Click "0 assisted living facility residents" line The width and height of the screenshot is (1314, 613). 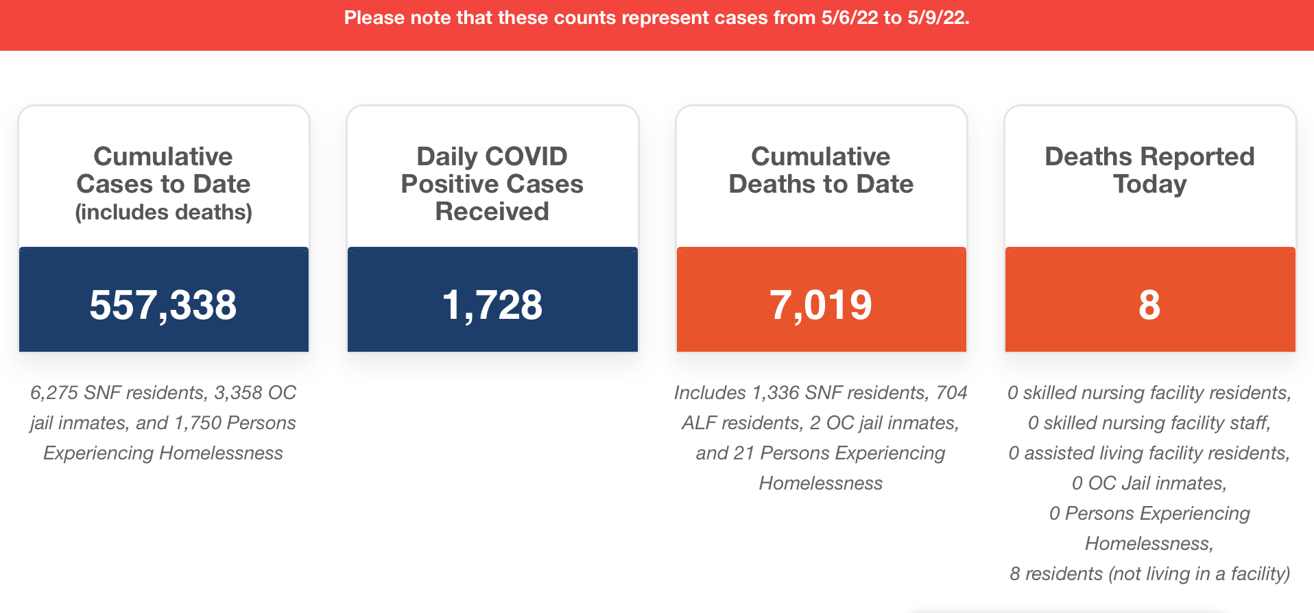(x=1149, y=453)
